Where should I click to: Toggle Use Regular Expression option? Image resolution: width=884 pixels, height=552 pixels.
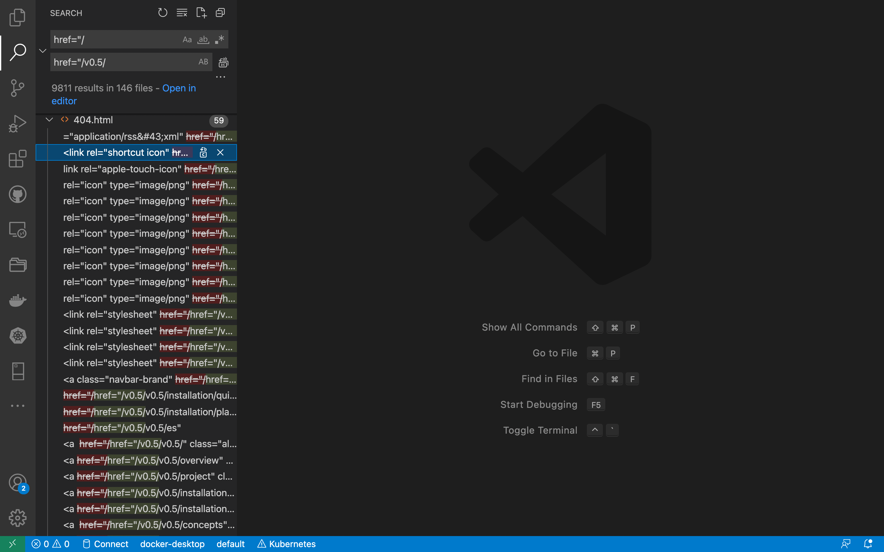219,40
